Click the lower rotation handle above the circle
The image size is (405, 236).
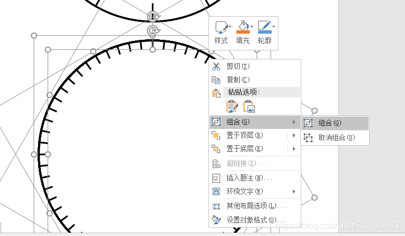click(x=153, y=31)
